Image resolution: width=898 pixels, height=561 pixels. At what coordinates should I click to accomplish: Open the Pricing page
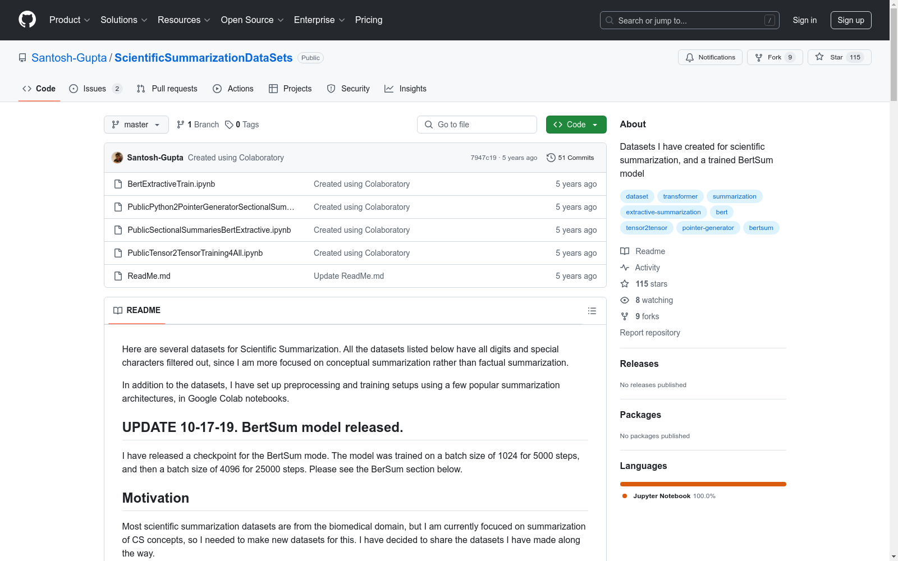(369, 20)
